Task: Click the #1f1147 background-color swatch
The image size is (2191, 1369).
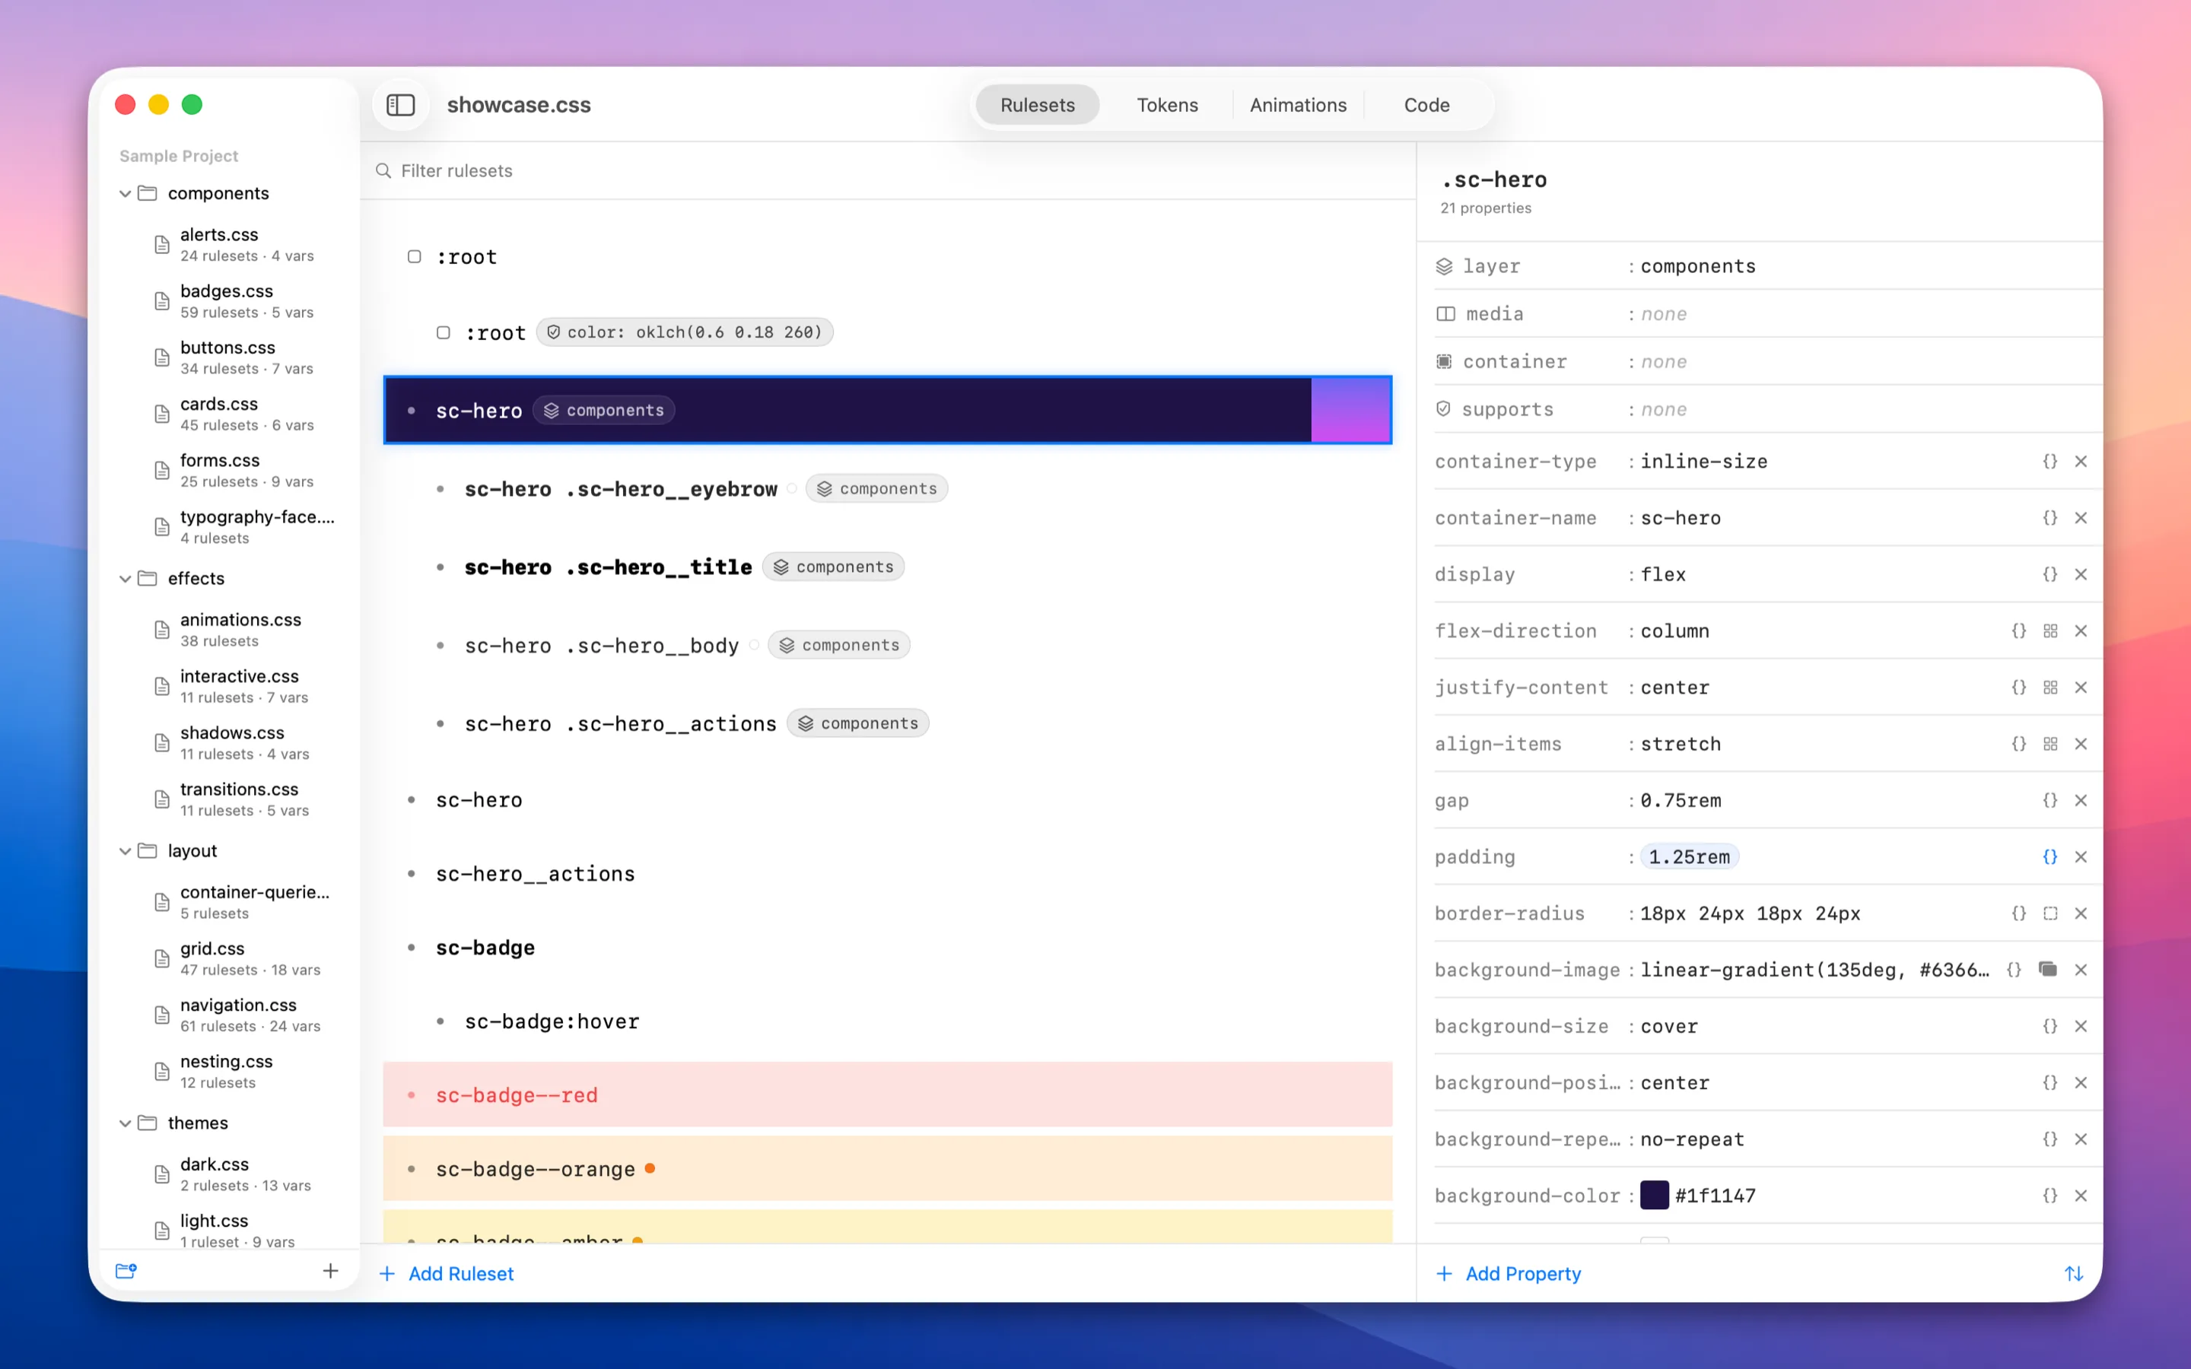Action: click(x=1654, y=1196)
